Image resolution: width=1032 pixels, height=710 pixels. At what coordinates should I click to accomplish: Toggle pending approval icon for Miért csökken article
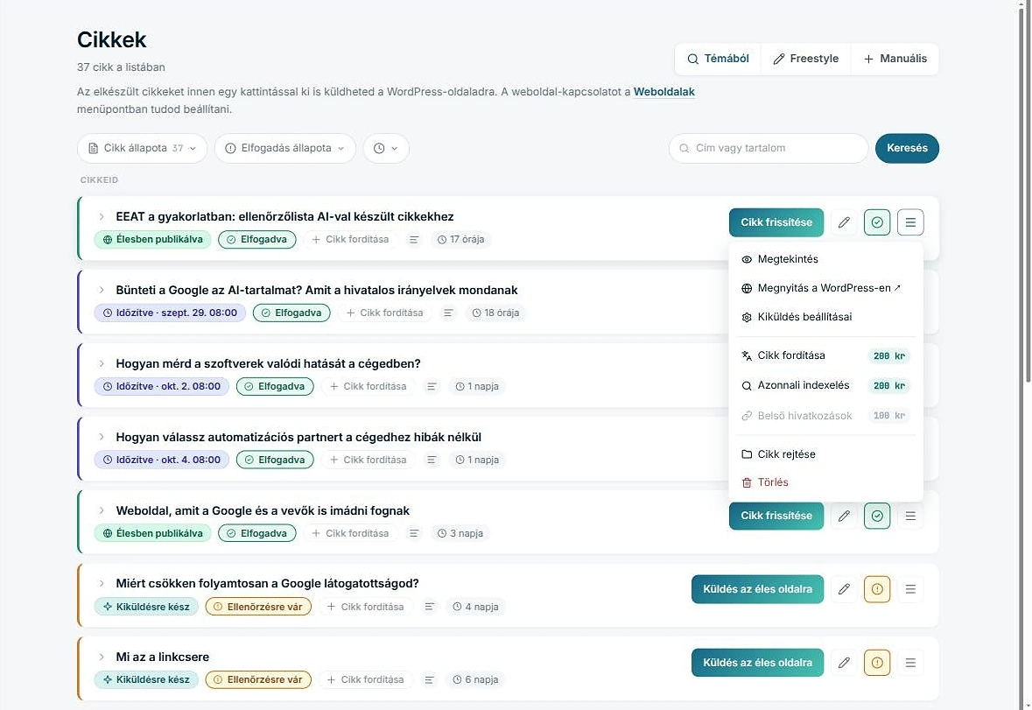877,589
